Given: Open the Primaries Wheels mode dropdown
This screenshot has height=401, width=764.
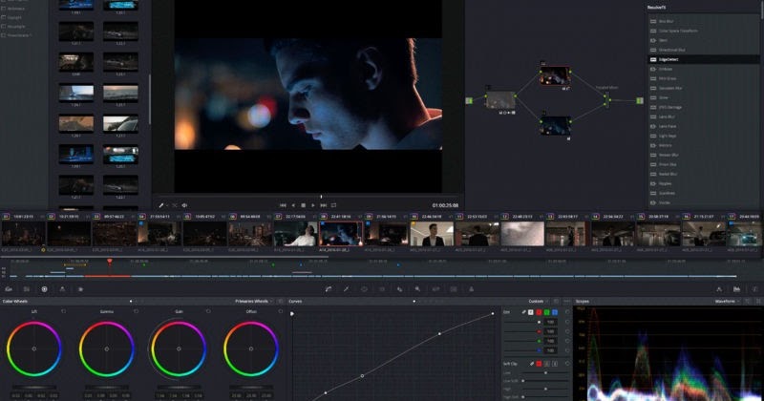Looking at the screenshot, I should pyautogui.click(x=253, y=302).
